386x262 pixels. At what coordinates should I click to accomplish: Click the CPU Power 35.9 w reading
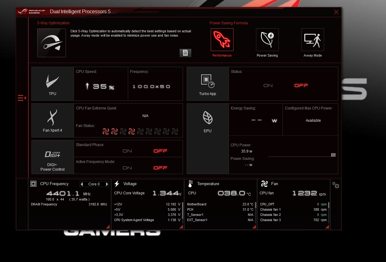pyautogui.click(x=247, y=151)
